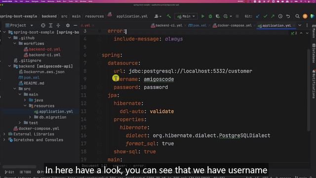This screenshot has width=316, height=178.
Task: Click spring-boot-exmple breadcrumb in navigation bar
Action: (x=19, y=16)
